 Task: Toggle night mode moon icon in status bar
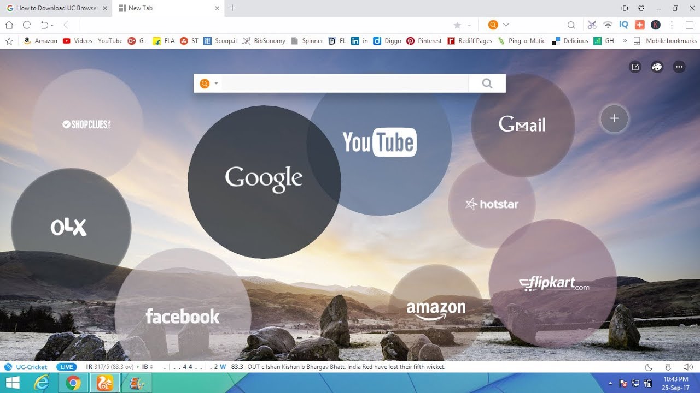(649, 367)
